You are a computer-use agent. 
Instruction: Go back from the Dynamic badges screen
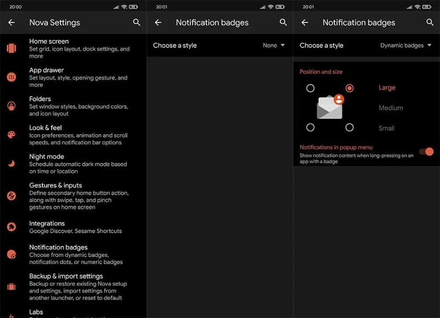(x=305, y=23)
